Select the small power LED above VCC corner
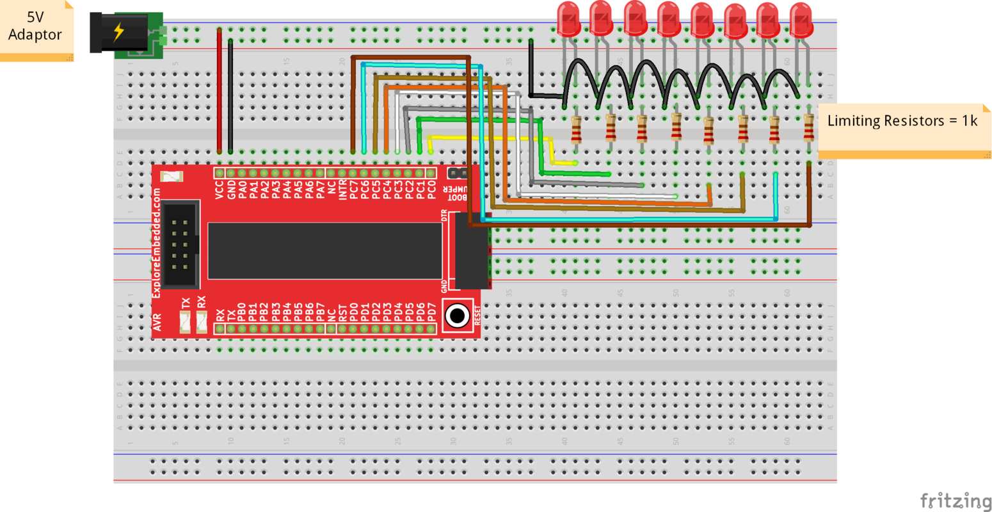Image resolution: width=992 pixels, height=512 pixels. click(172, 176)
